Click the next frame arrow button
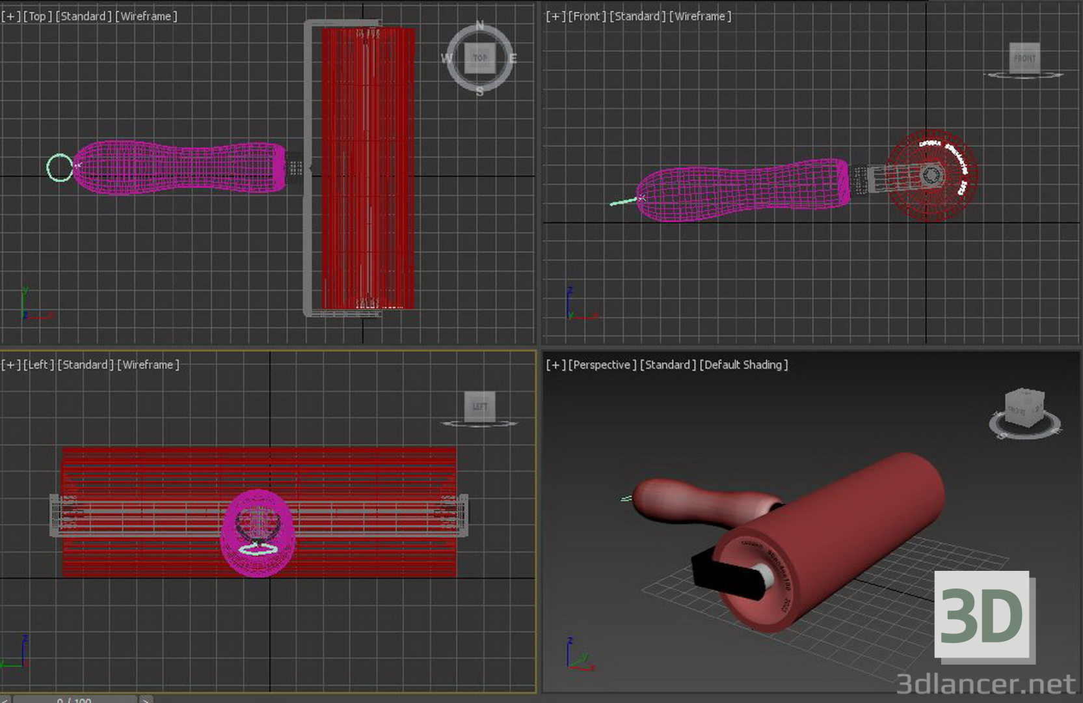This screenshot has height=703, width=1083. click(x=146, y=700)
